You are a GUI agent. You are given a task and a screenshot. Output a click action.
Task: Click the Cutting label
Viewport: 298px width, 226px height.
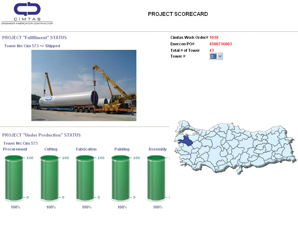pyautogui.click(x=51, y=149)
